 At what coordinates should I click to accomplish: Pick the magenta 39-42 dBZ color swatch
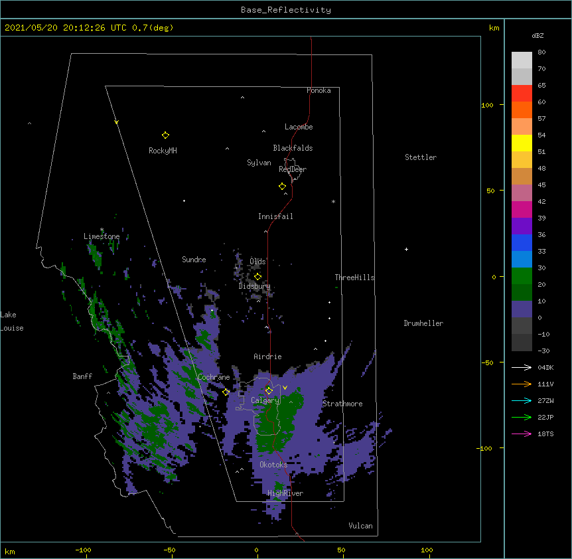tap(522, 209)
